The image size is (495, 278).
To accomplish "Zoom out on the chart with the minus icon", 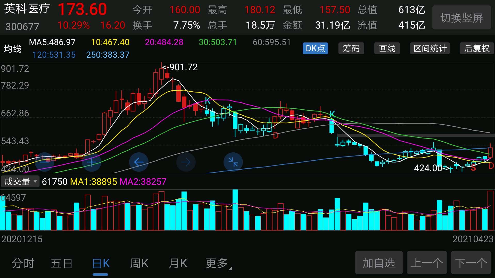I will tap(44, 162).
